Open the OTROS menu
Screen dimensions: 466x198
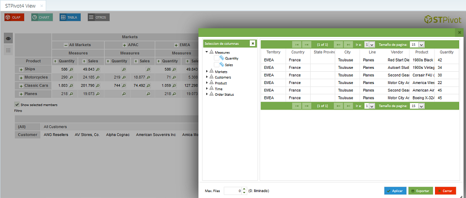pos(98,17)
